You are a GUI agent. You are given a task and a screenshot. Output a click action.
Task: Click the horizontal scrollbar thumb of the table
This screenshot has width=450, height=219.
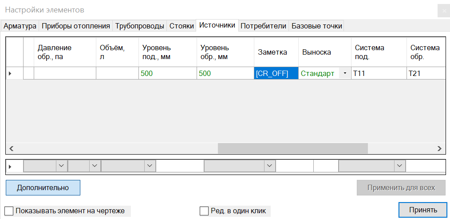click(292, 148)
